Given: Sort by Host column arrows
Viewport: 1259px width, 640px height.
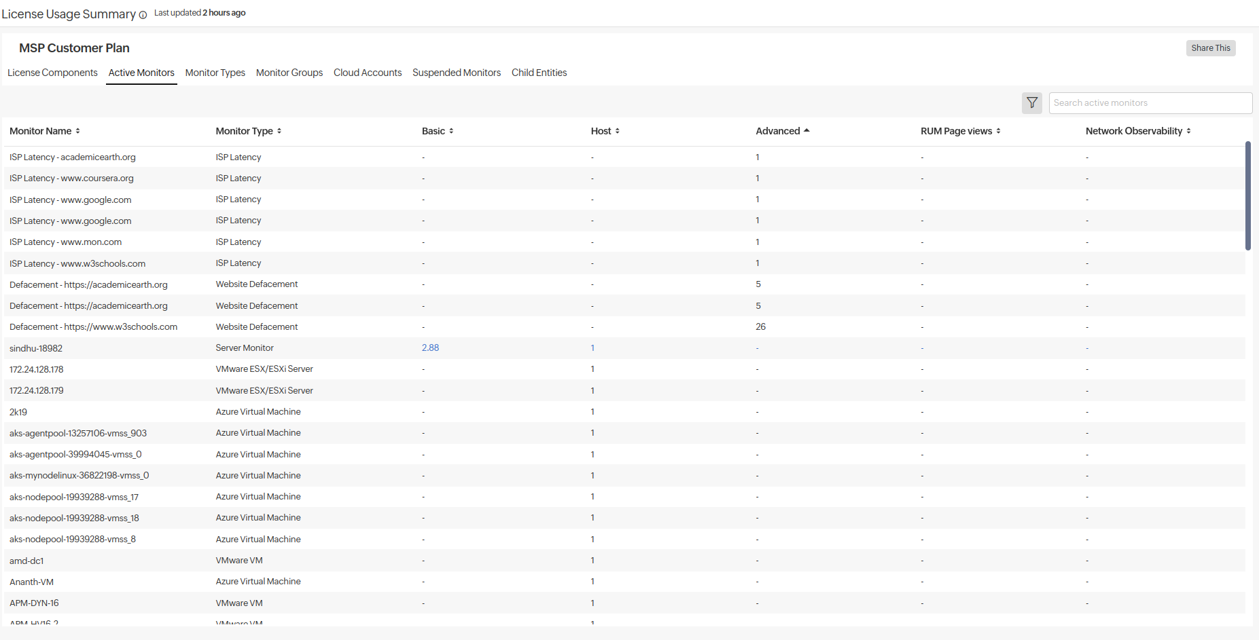Looking at the screenshot, I should pos(617,131).
